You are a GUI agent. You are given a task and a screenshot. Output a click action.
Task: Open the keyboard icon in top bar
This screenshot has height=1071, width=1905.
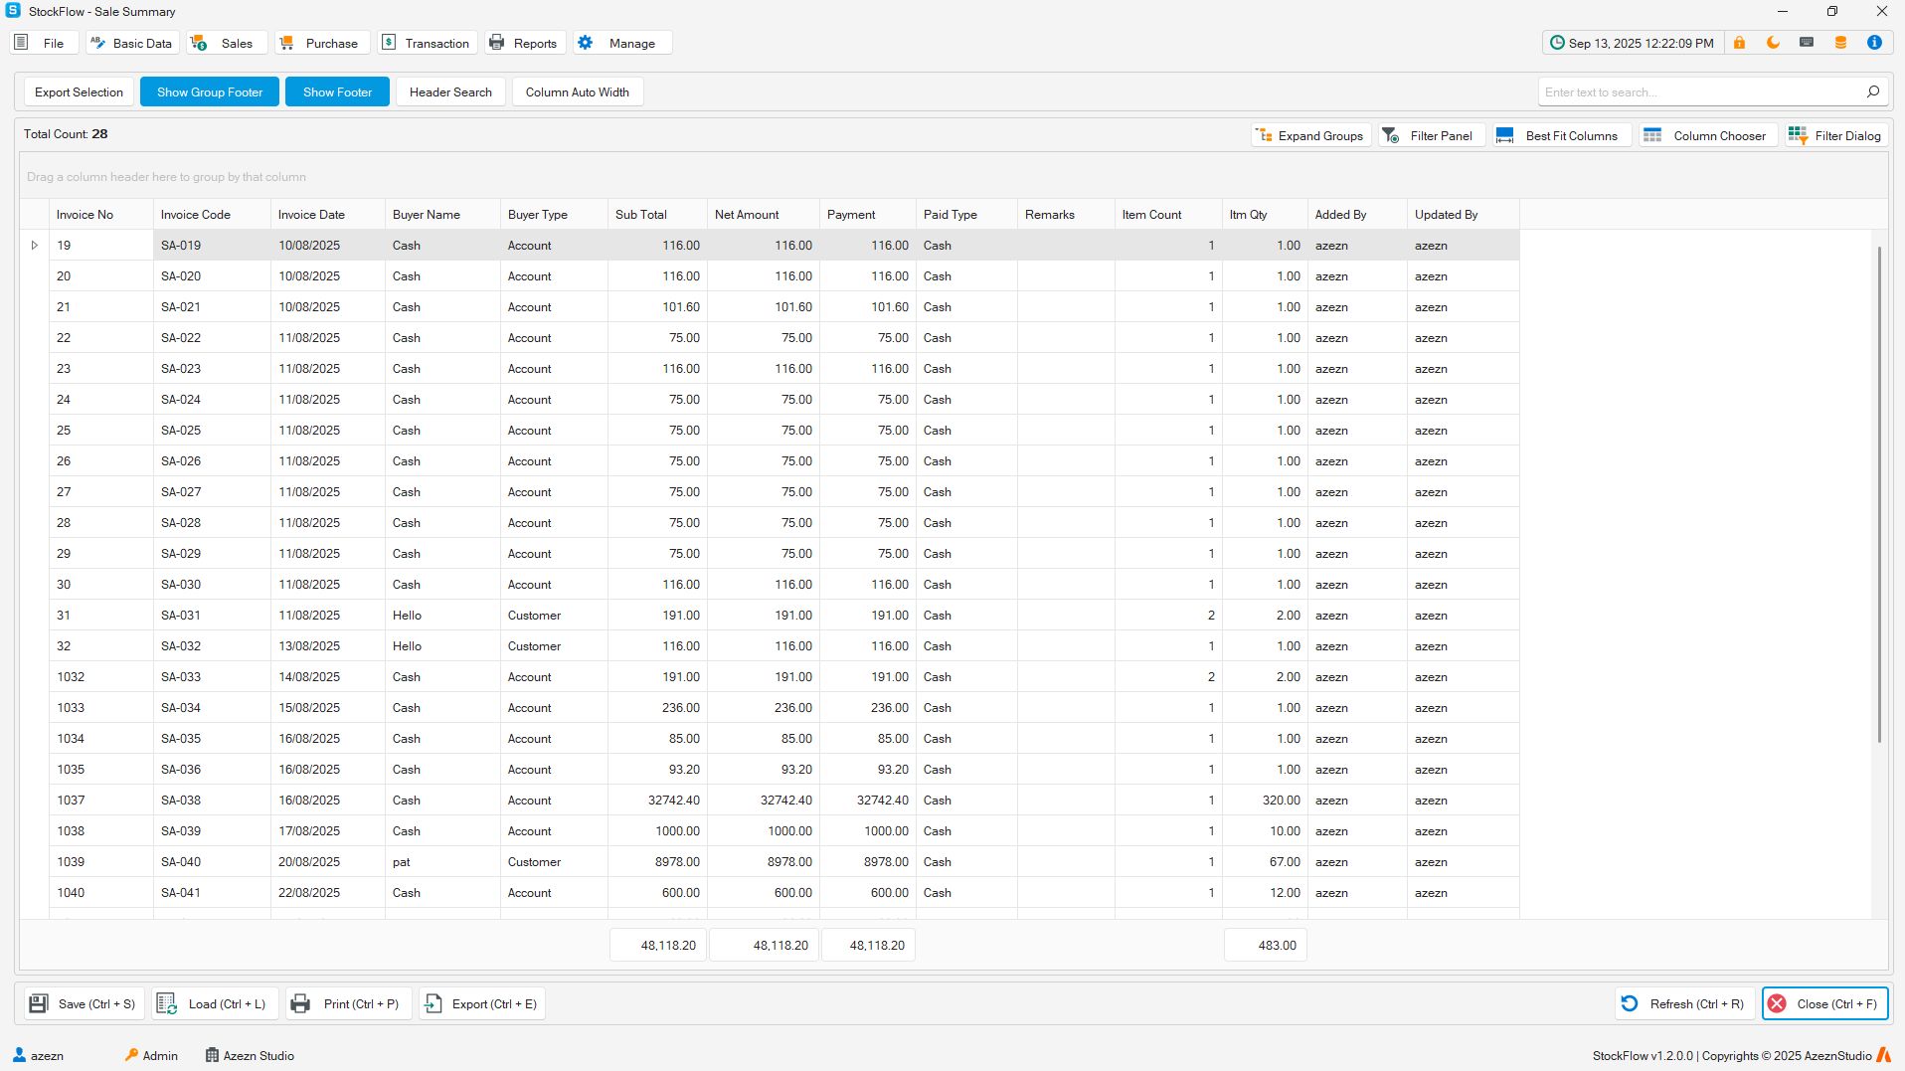point(1807,43)
